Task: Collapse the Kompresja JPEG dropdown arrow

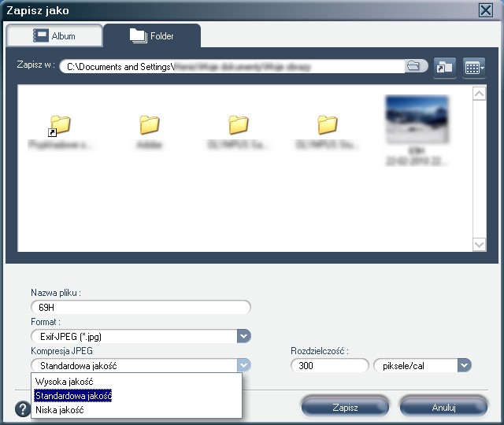Action: pyautogui.click(x=243, y=365)
